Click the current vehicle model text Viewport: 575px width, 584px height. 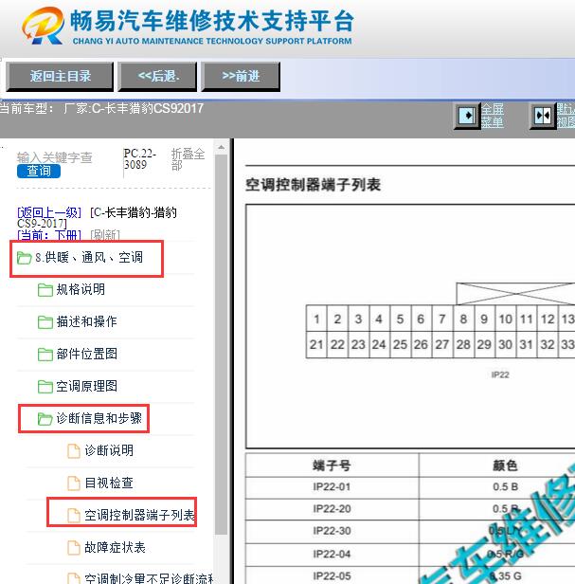click(x=101, y=108)
